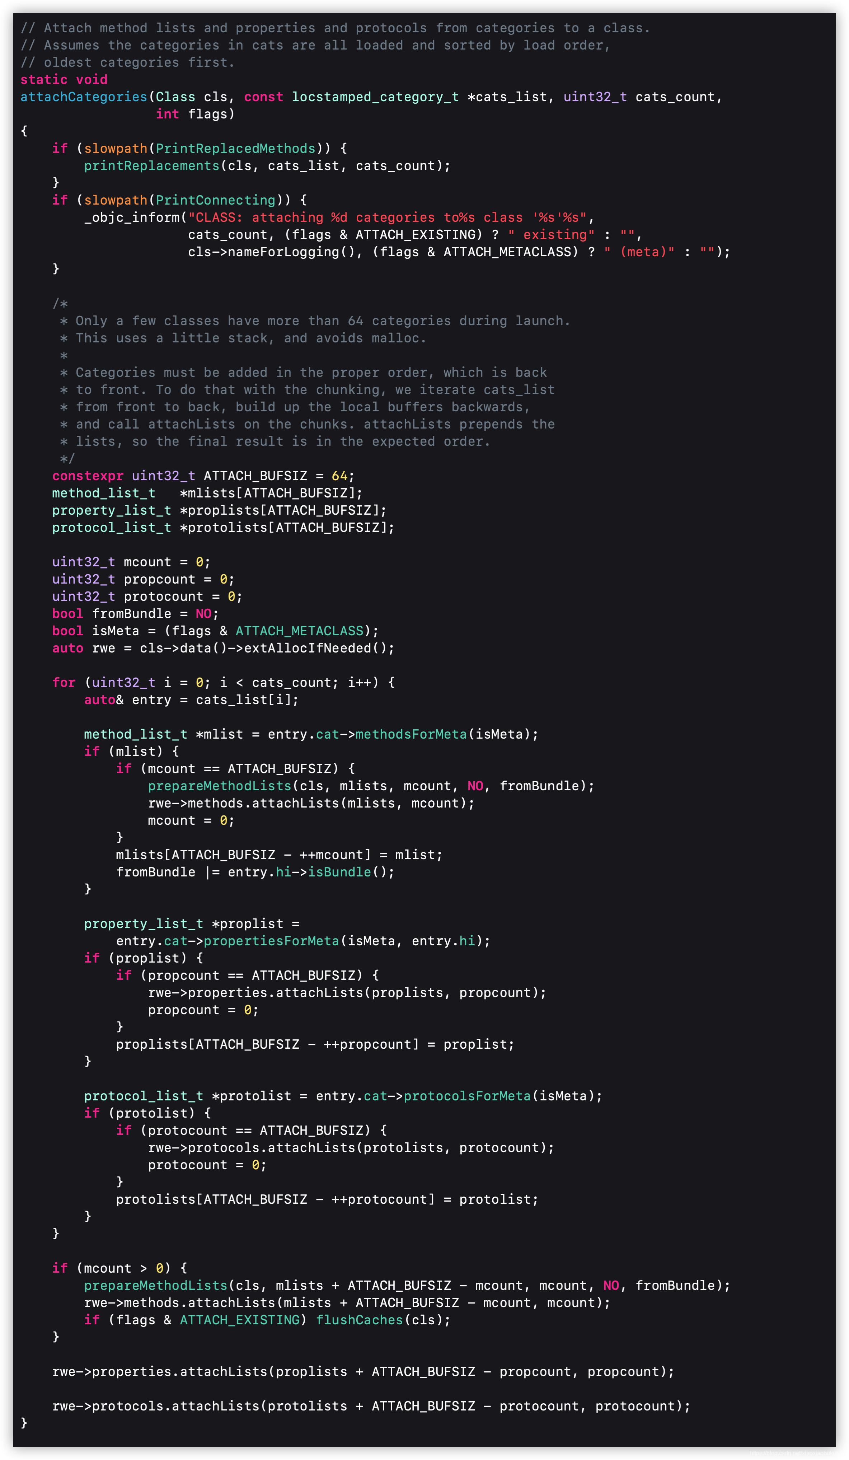Click the attachCategories function name

coord(84,97)
